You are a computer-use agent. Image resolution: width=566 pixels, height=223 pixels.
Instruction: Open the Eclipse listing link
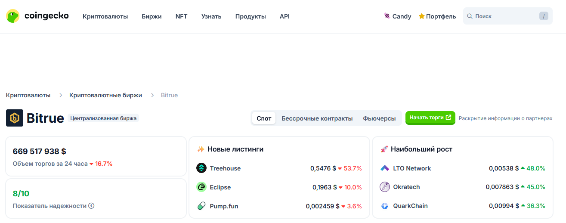tap(220, 187)
